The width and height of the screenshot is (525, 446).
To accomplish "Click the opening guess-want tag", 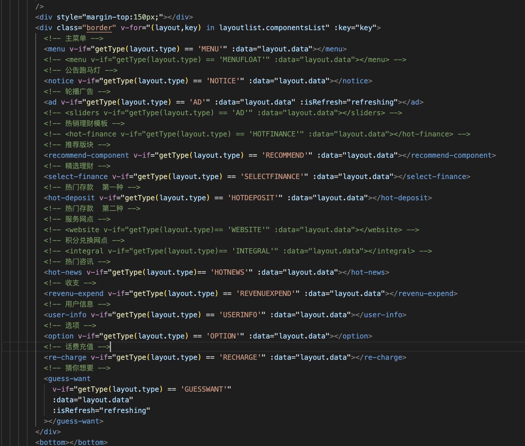I will [x=67, y=379].
